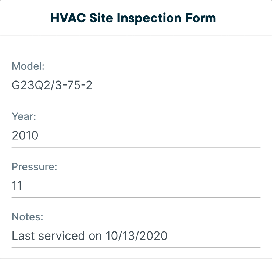
Task: Select the Pressure input field
Action: tap(136, 186)
